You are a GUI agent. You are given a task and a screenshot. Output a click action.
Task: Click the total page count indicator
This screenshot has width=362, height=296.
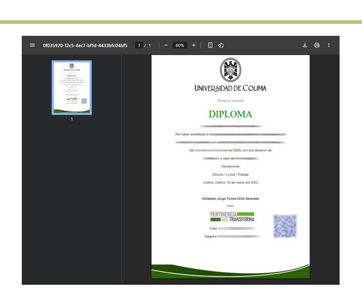click(x=150, y=45)
